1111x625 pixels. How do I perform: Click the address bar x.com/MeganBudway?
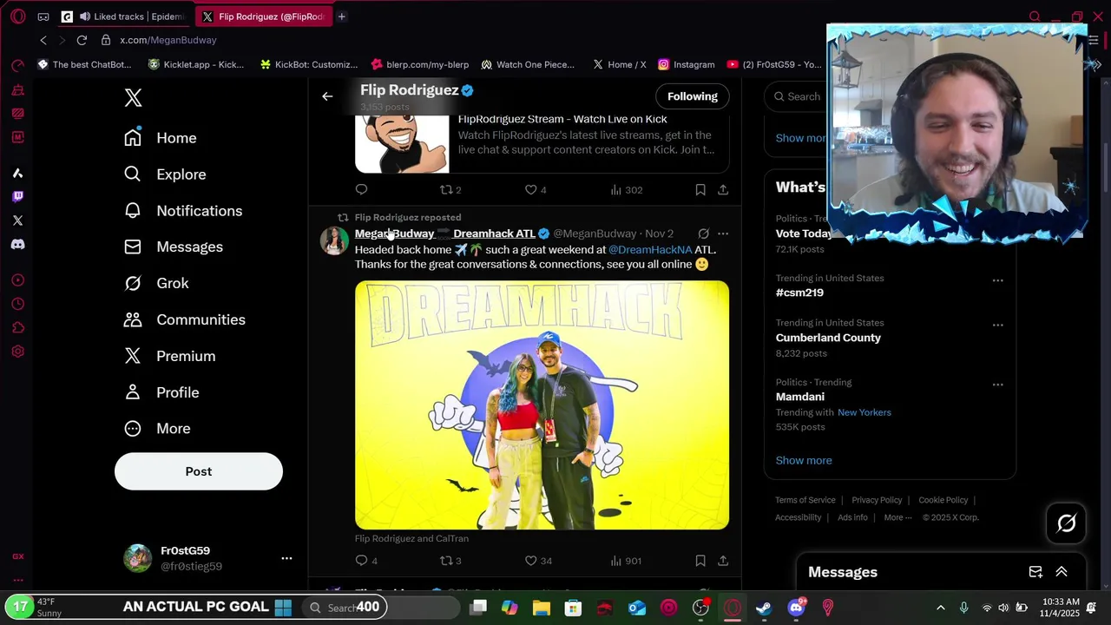click(168, 40)
